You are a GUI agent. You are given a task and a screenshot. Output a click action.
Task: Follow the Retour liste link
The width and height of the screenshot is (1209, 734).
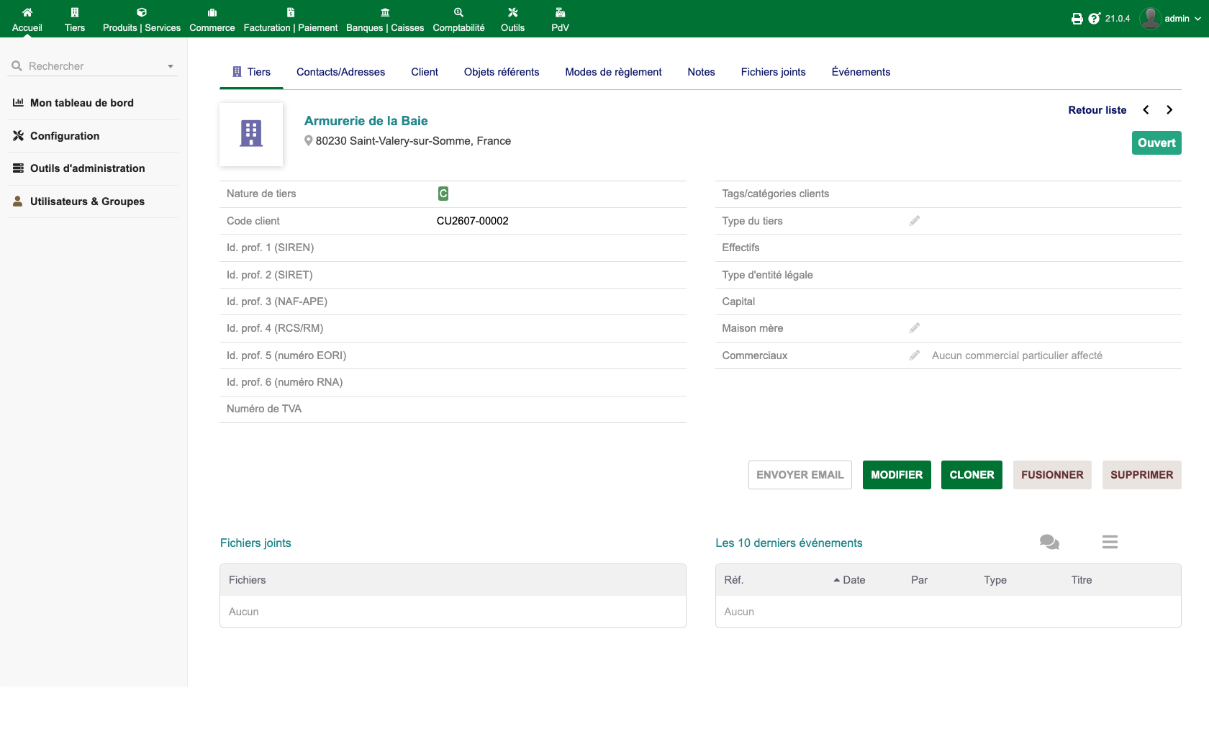coord(1097,110)
